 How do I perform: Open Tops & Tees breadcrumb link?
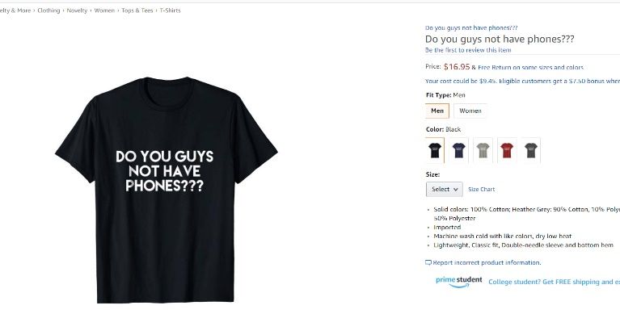click(137, 10)
